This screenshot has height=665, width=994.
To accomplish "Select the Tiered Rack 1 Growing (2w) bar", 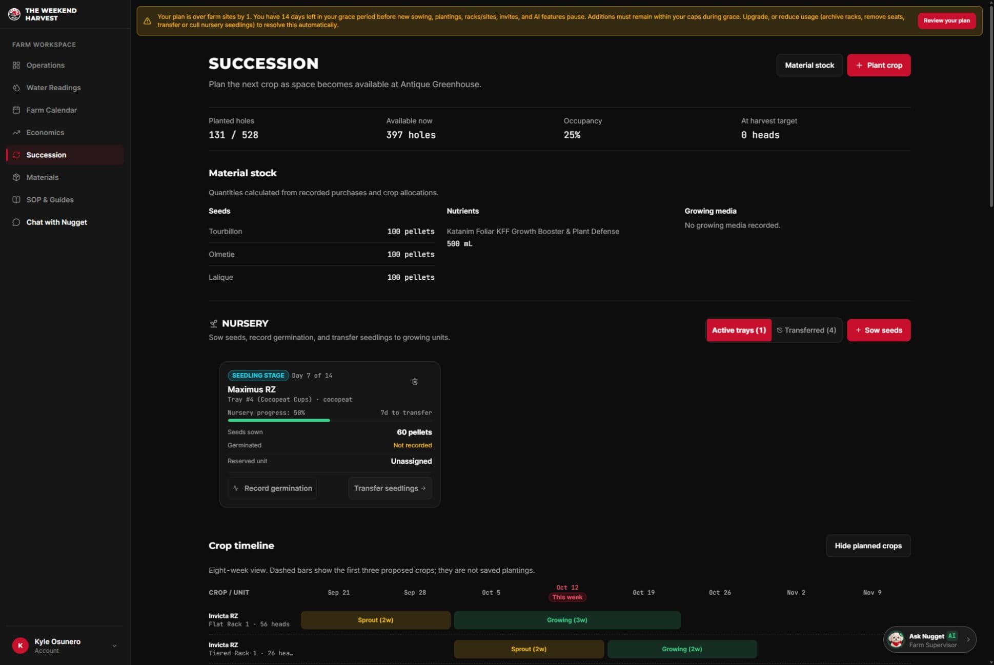I will point(682,649).
